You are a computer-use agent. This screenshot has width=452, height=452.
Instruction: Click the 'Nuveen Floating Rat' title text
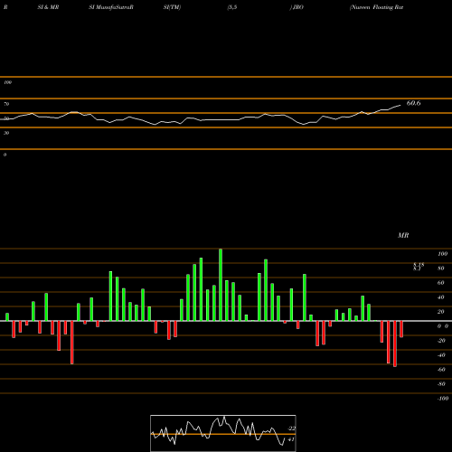pos(377,7)
